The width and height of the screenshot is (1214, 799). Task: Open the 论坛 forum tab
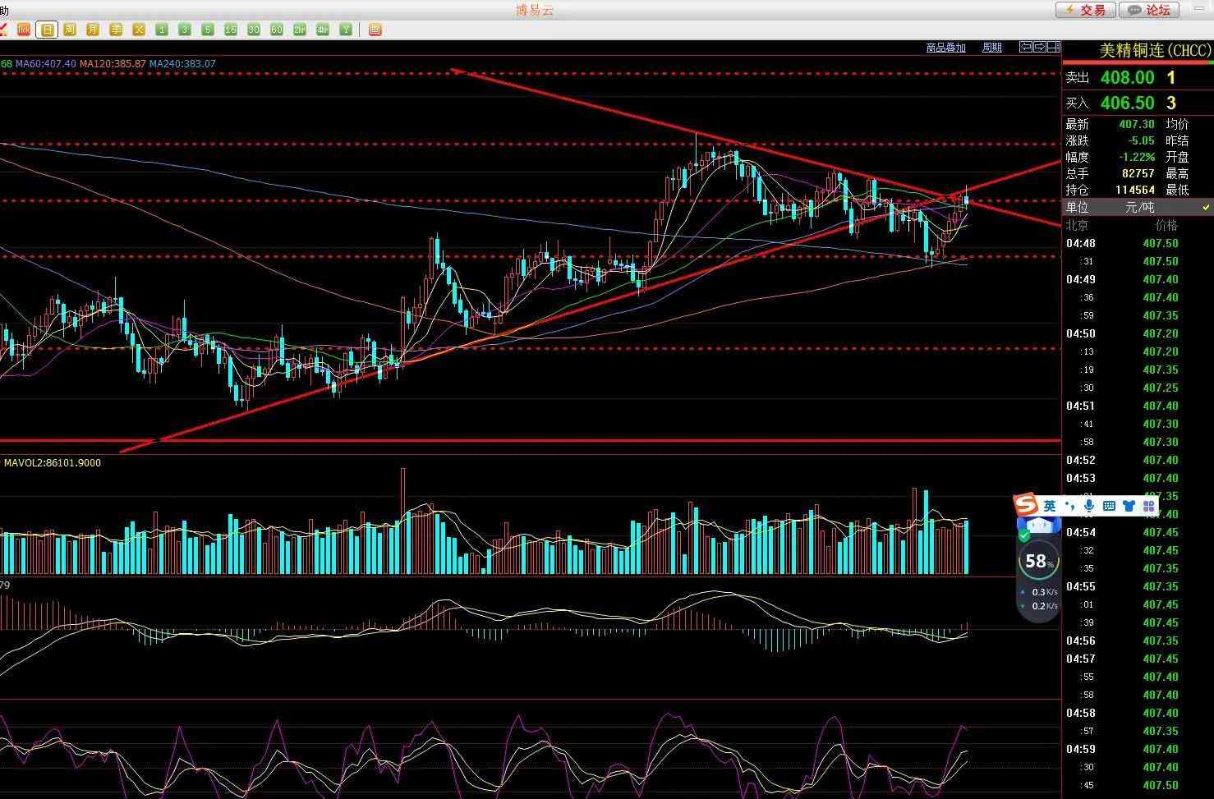(1150, 10)
